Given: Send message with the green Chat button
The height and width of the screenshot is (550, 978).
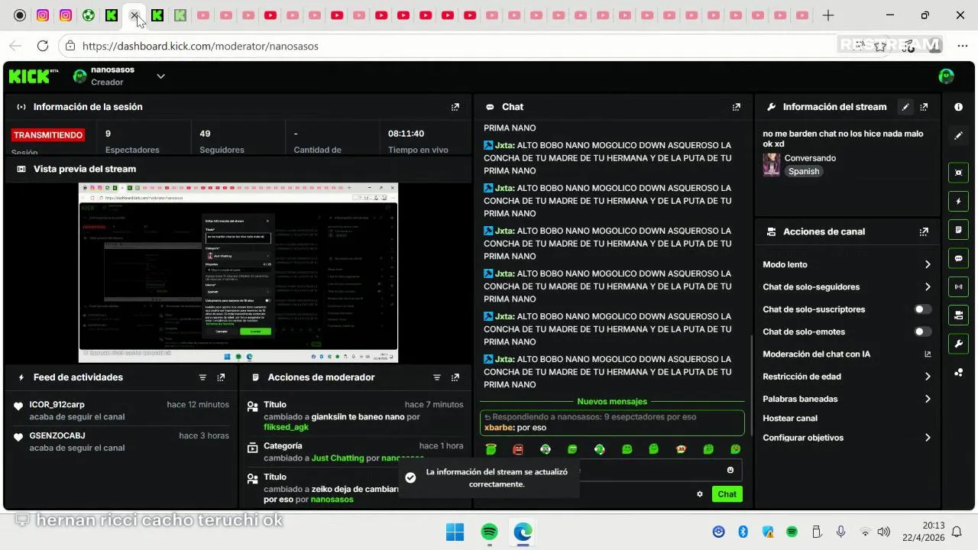Looking at the screenshot, I should click(727, 494).
